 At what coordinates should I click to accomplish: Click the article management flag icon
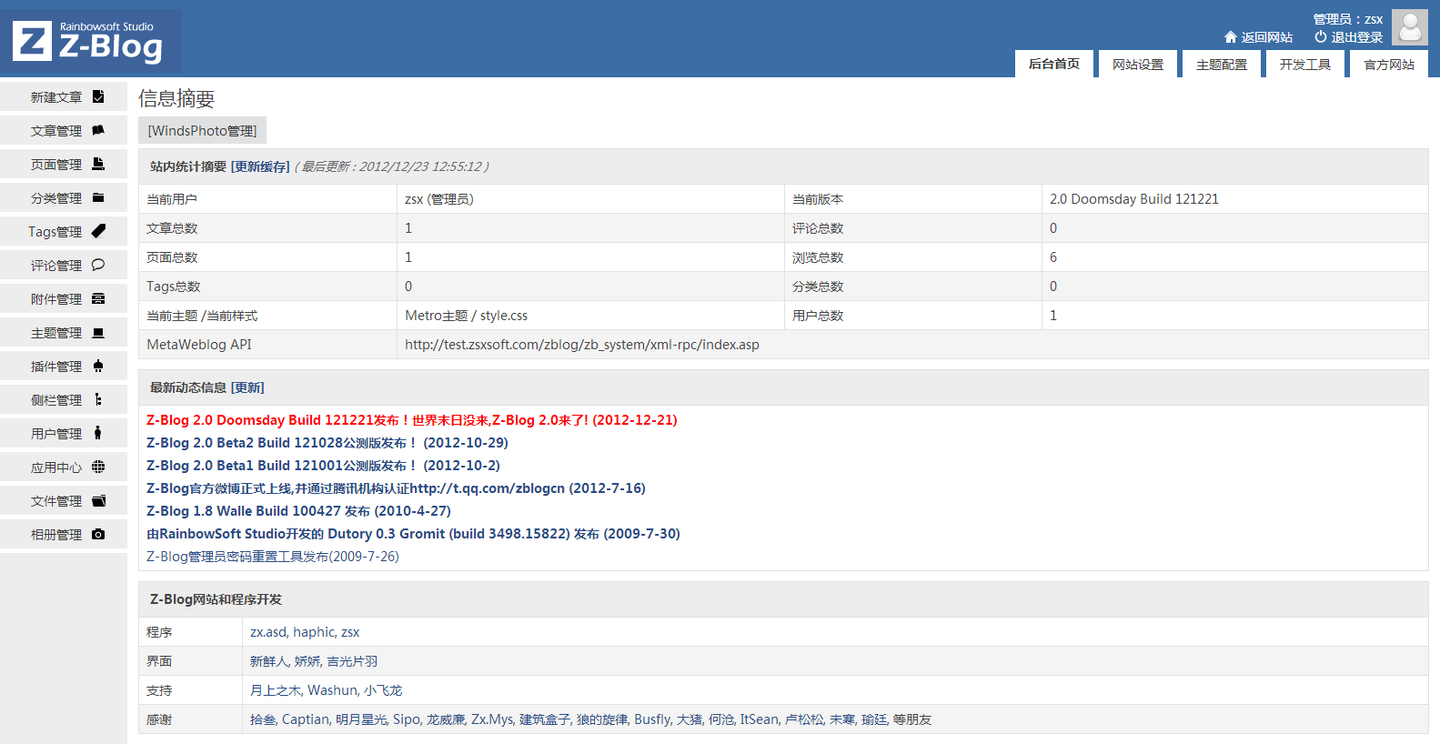[x=98, y=130]
